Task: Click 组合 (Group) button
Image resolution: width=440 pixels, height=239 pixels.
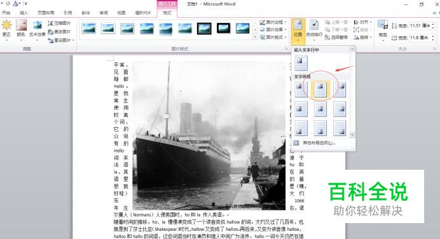Action: click(362, 29)
